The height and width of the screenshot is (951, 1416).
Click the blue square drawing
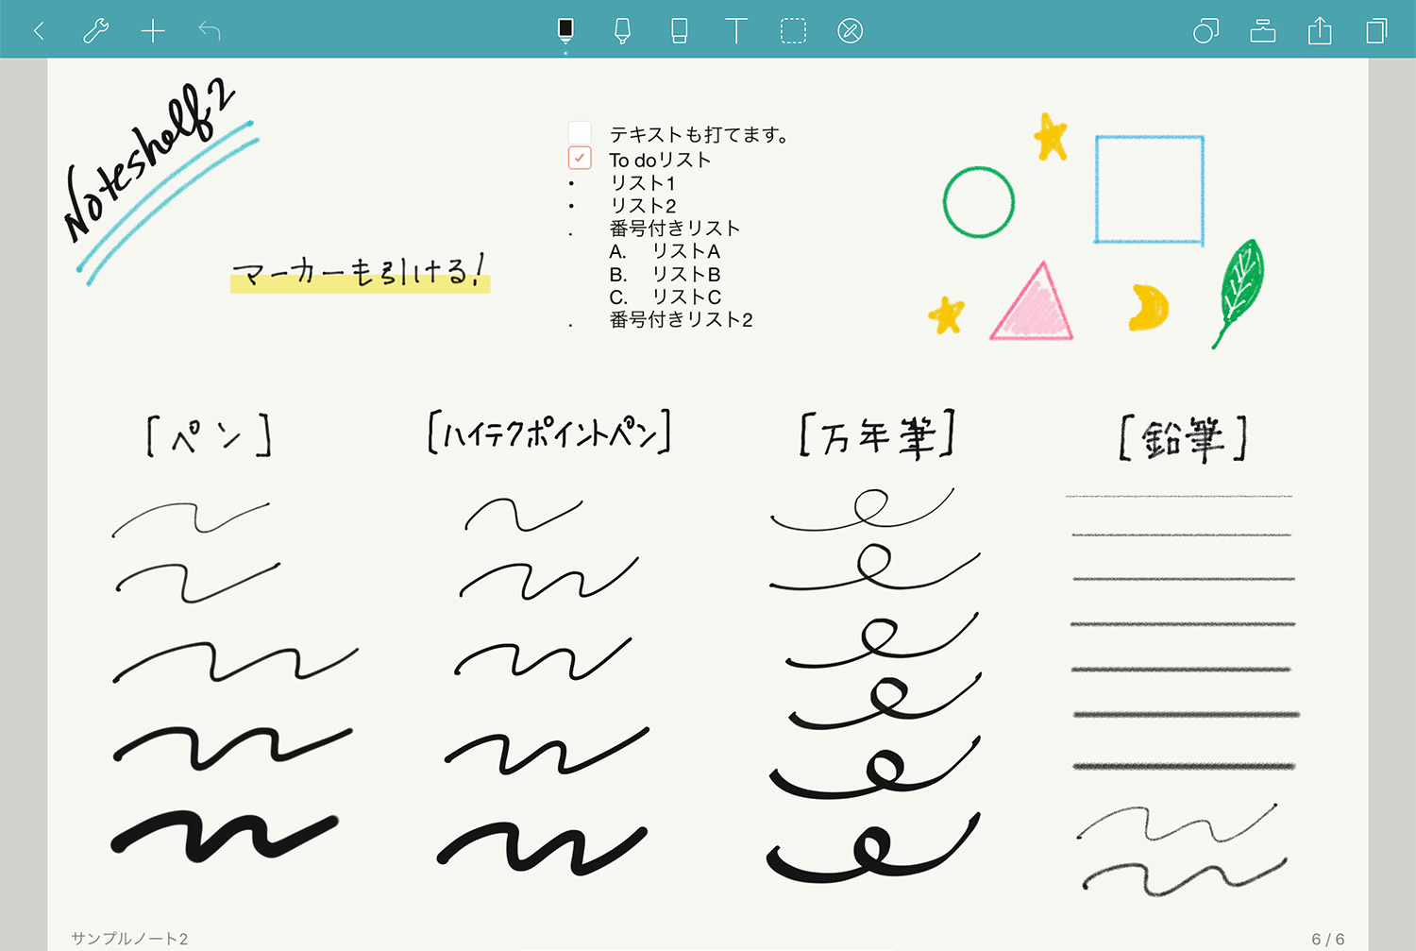point(1149,190)
